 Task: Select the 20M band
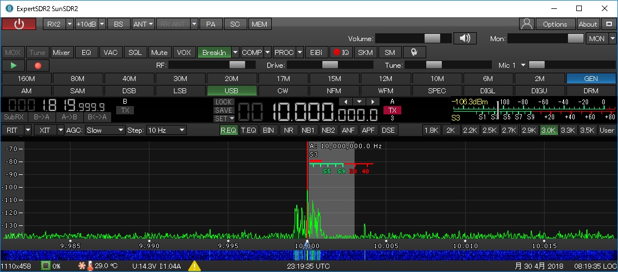click(232, 78)
